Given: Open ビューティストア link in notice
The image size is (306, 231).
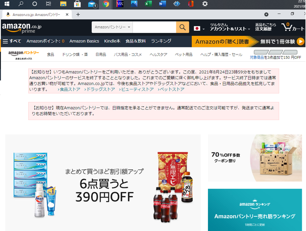Looking at the screenshot, I should coord(136,89).
